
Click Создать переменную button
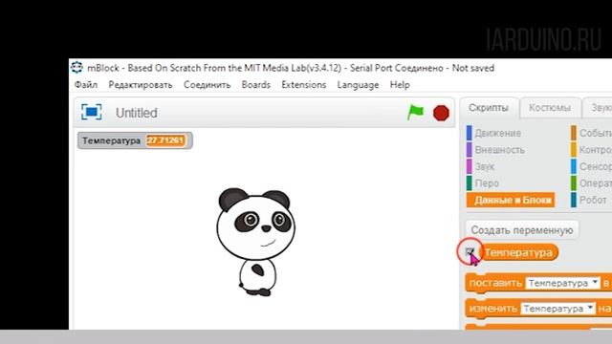[522, 230]
